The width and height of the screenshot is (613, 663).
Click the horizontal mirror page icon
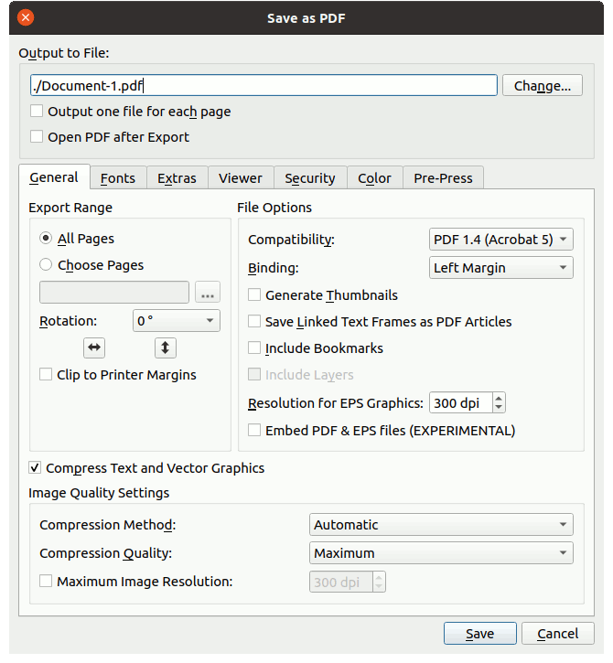click(x=94, y=348)
